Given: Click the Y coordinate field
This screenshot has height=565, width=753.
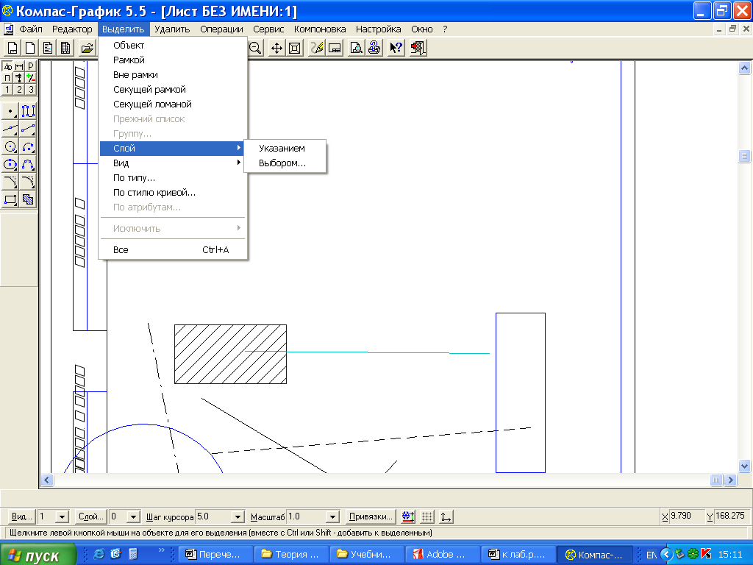Looking at the screenshot, I should point(732,516).
